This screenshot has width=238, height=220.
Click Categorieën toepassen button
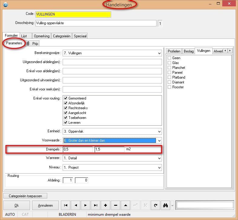(25, 196)
